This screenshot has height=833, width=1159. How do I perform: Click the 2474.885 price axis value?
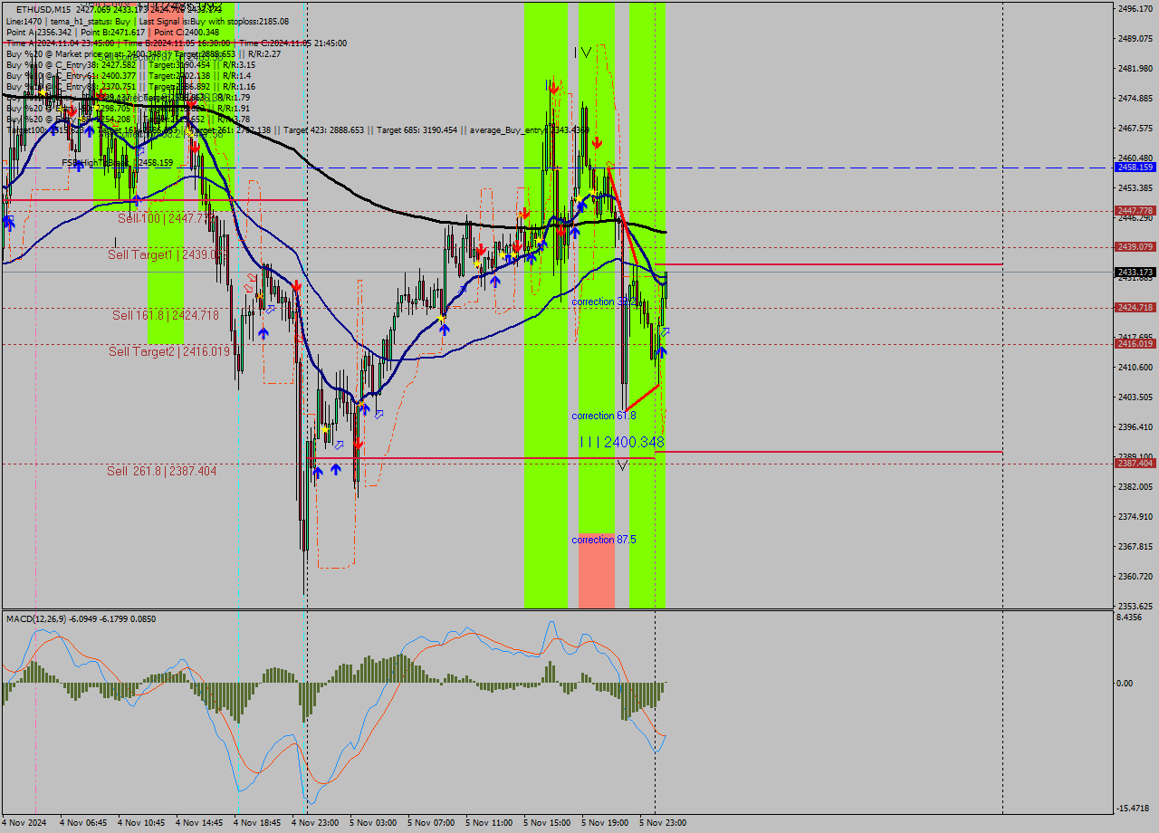click(1135, 98)
